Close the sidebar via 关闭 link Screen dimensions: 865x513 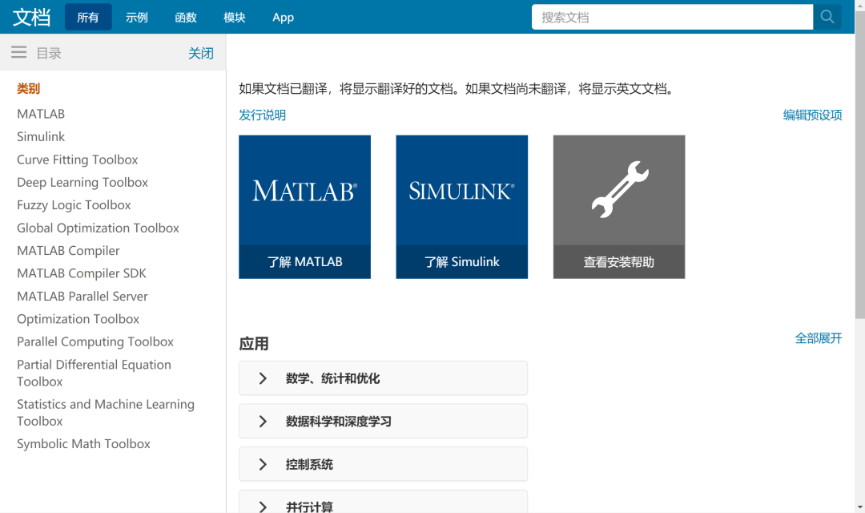point(201,52)
